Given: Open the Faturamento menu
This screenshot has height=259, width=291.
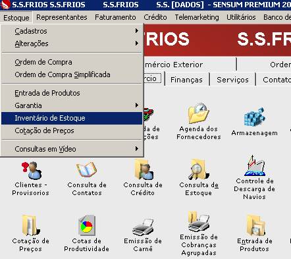Looking at the screenshot, I should 115,17.
